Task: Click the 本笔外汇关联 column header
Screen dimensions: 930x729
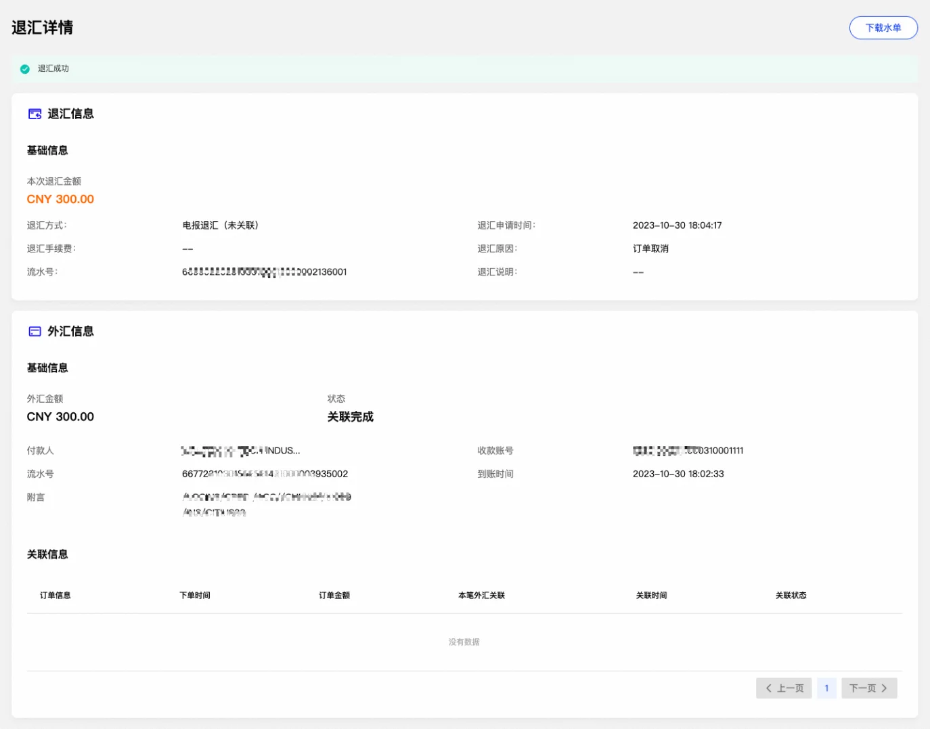Action: click(x=481, y=596)
